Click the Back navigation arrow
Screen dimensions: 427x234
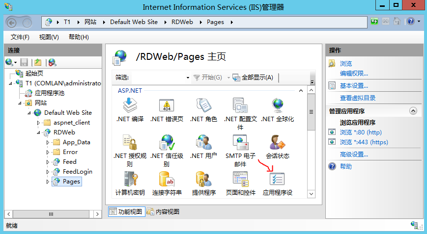pos(12,23)
